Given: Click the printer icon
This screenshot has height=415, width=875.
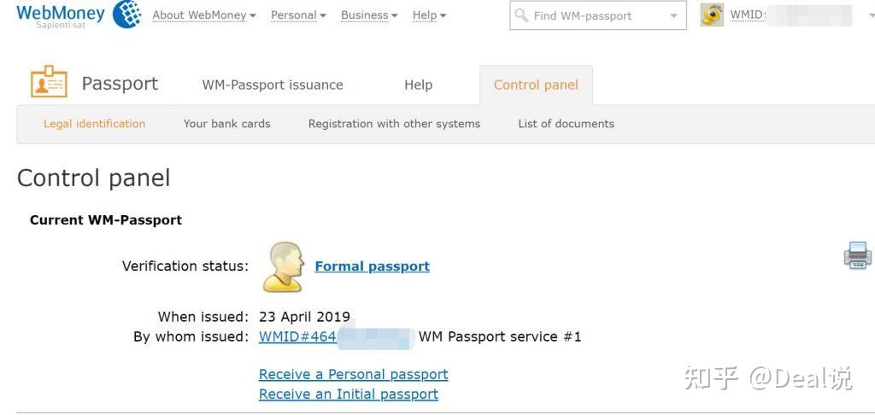Looking at the screenshot, I should pyautogui.click(x=857, y=255).
